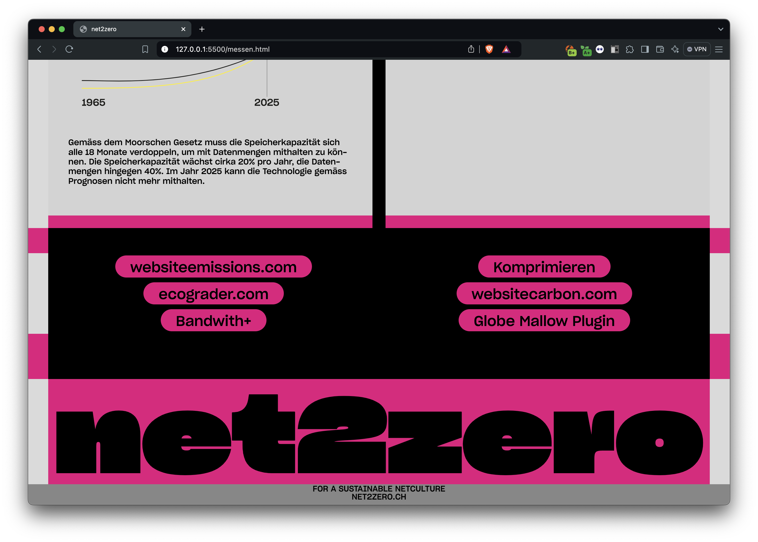Toggle the browser sidebar panel

(645, 49)
